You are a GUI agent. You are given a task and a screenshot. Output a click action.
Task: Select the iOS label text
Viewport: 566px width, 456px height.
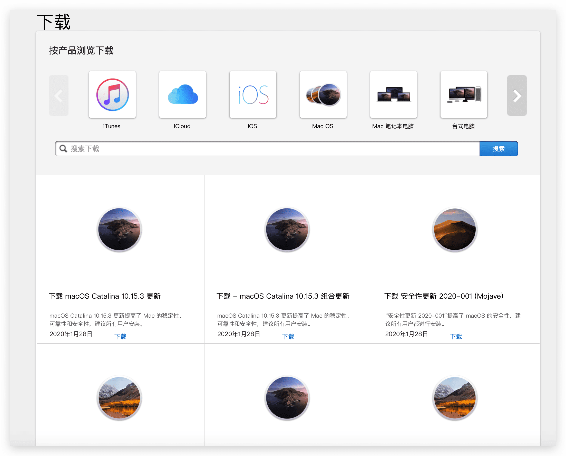(x=252, y=126)
